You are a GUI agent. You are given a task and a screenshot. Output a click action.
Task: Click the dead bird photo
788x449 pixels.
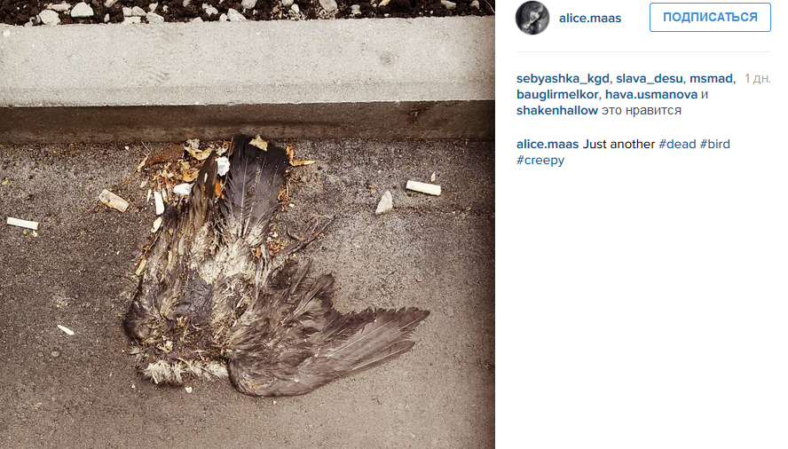pos(248,224)
